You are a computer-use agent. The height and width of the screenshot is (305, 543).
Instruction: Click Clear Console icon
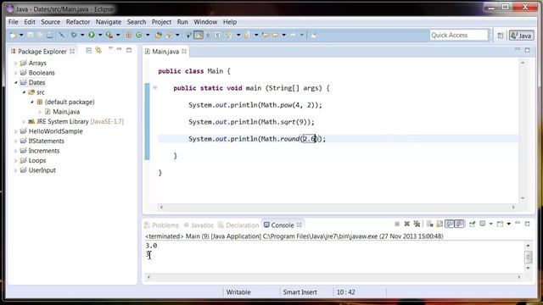(430, 224)
